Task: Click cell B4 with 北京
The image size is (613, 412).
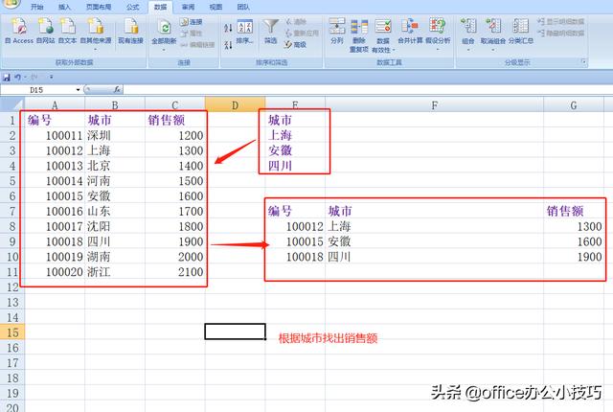Action: pyautogui.click(x=115, y=166)
